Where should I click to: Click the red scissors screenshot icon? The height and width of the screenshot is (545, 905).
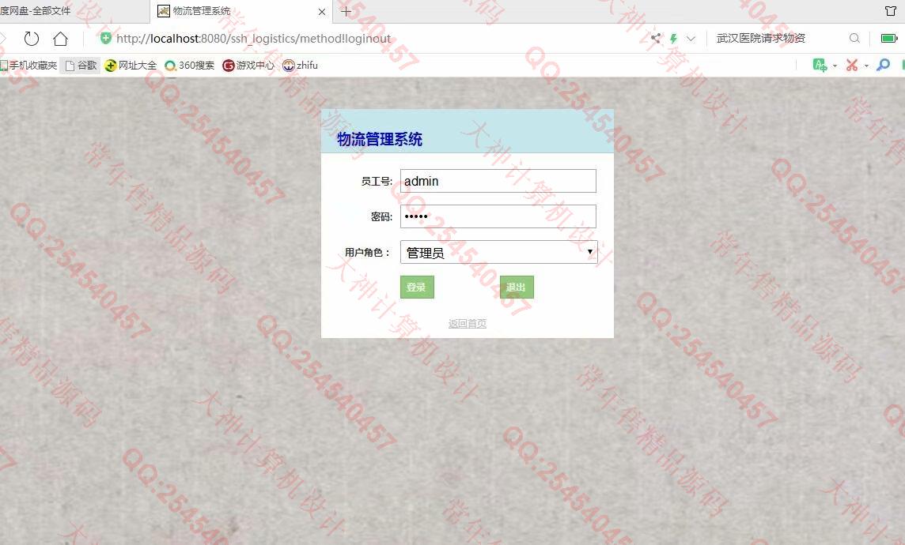(x=852, y=65)
